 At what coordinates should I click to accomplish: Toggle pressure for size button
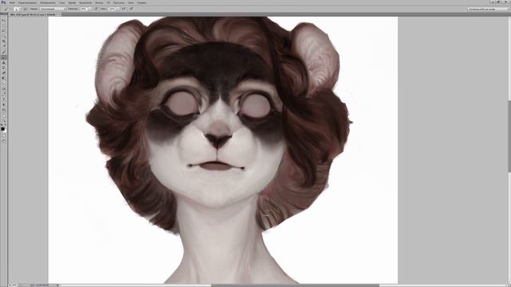131,9
